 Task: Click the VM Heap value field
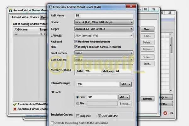click(x=123, y=71)
